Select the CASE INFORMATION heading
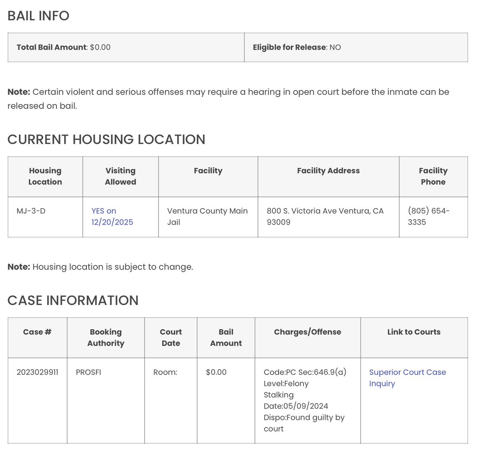 coord(73,301)
